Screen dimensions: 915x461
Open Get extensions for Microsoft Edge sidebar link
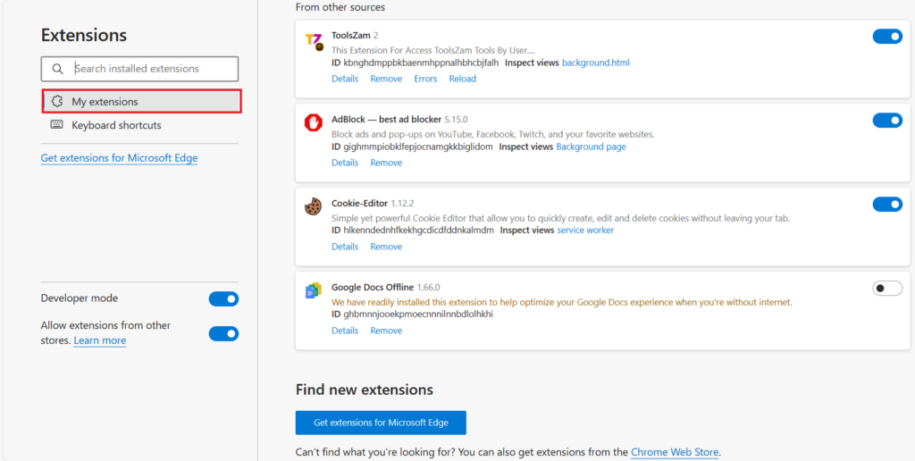point(119,158)
